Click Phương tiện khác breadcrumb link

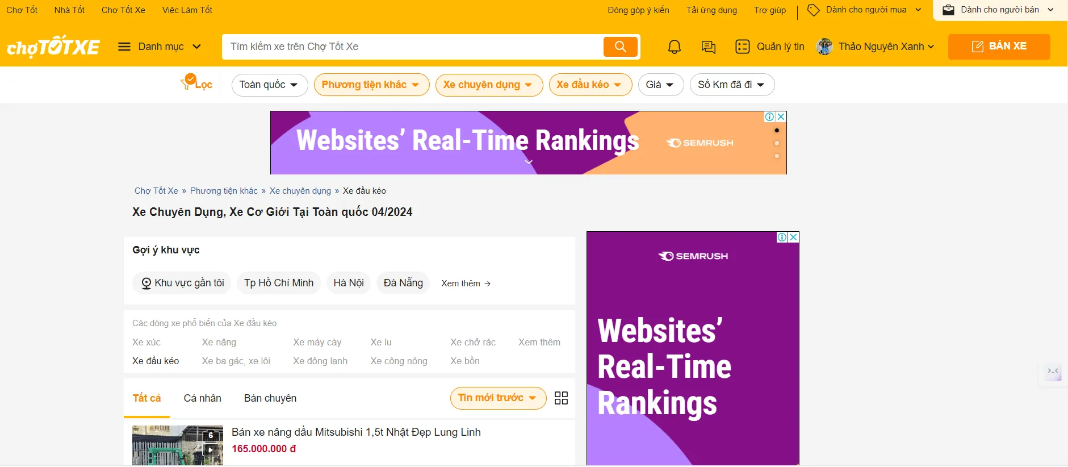[x=224, y=191]
